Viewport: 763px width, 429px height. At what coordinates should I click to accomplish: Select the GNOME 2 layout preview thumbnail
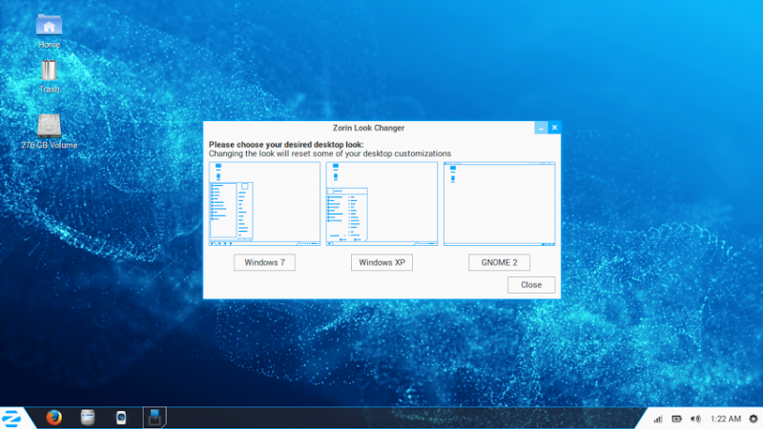(499, 204)
